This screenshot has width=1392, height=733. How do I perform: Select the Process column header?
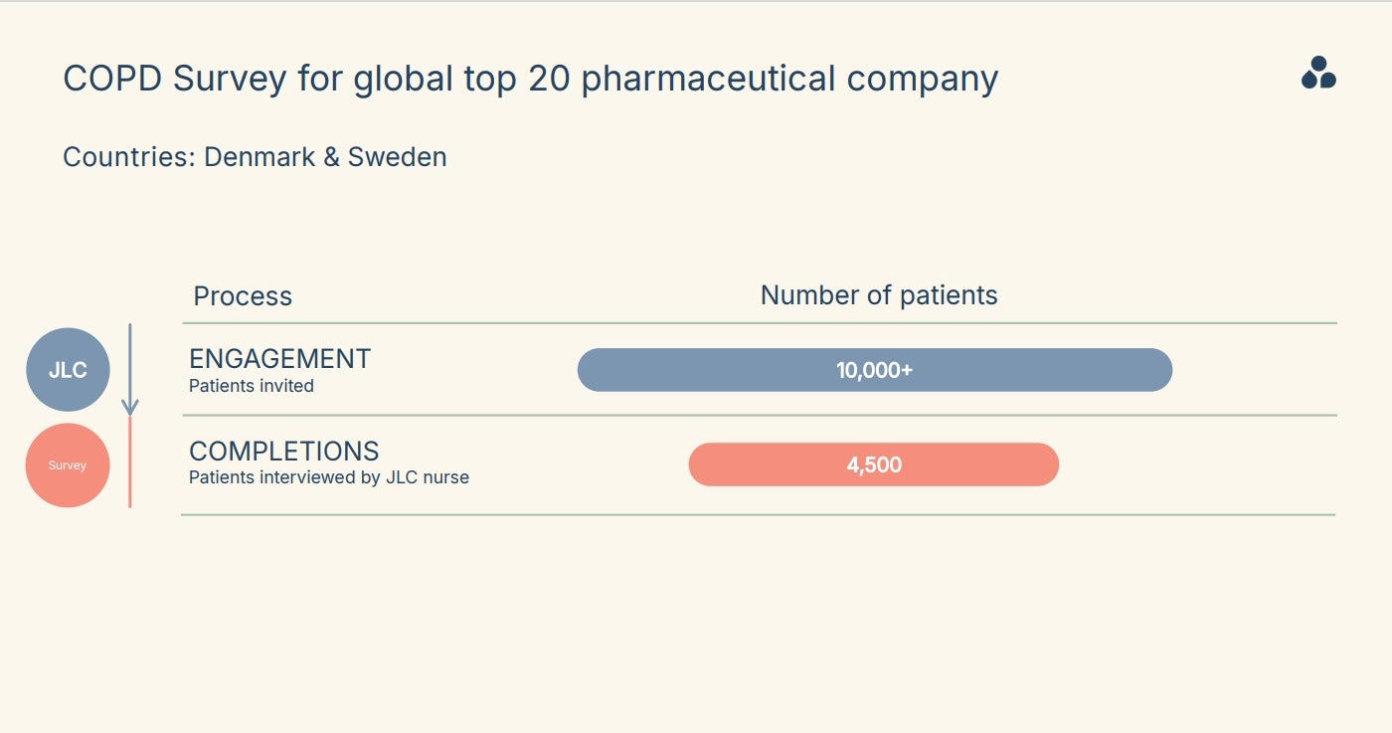point(243,296)
